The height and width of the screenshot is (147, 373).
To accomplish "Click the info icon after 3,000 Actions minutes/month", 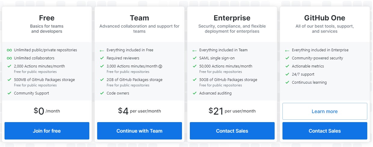I will (x=160, y=66).
